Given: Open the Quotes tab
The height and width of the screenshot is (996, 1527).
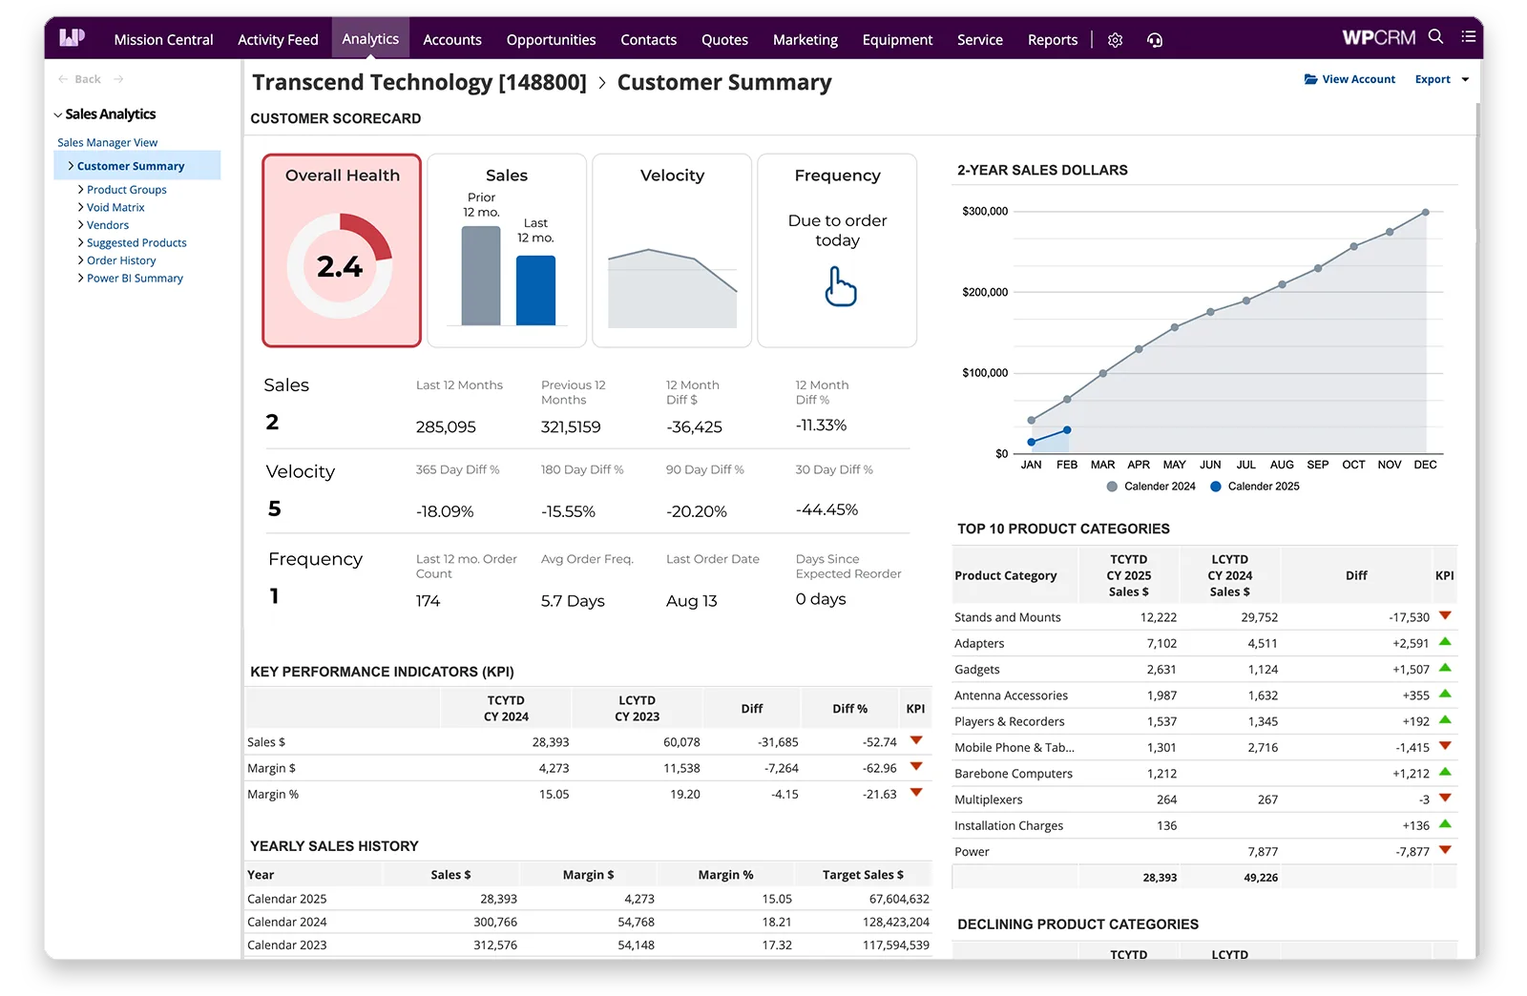Looking at the screenshot, I should click(724, 40).
